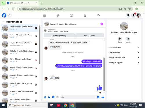
Task: Click the phone number 5626190014 message
Action: [x=54, y=78]
